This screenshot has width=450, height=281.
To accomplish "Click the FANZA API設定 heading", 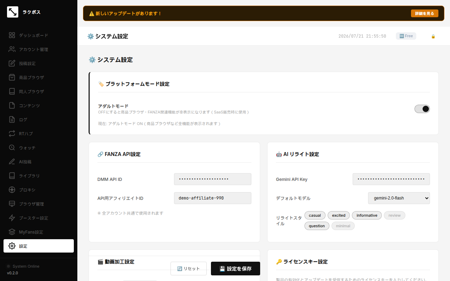I will click(119, 154).
